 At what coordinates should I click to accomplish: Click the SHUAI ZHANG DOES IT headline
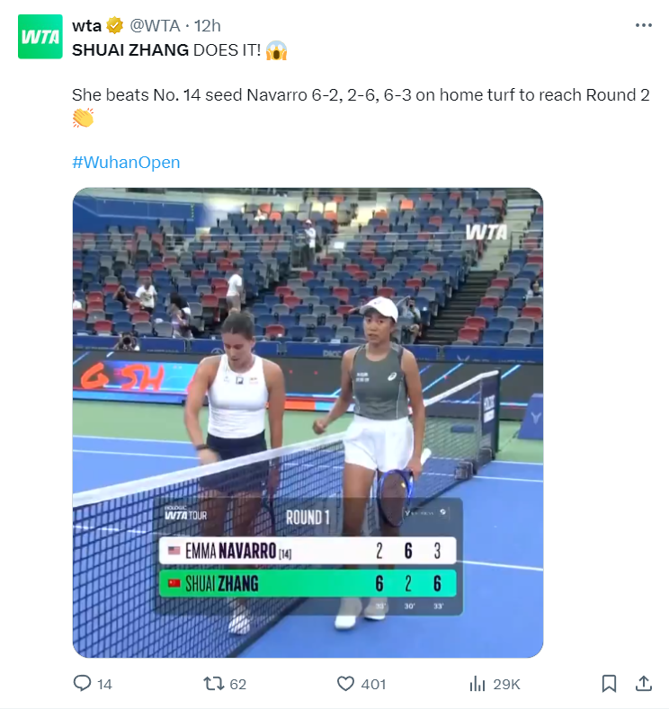tap(166, 49)
